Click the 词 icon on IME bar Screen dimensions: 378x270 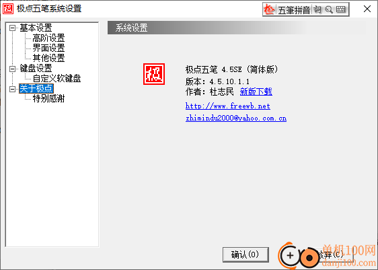point(317,9)
